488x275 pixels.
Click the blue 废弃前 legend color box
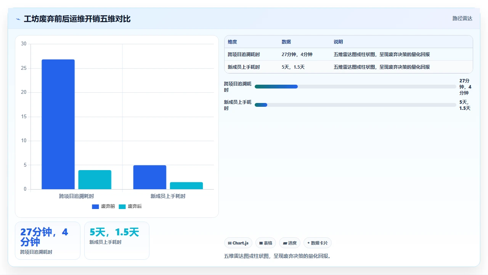tap(95, 206)
